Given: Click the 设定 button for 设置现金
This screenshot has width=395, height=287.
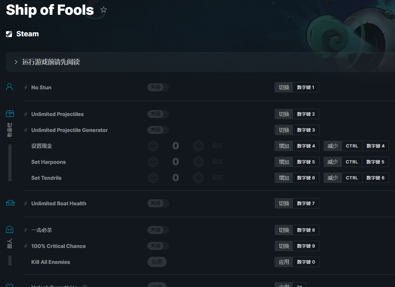Looking at the screenshot, I should (x=218, y=146).
